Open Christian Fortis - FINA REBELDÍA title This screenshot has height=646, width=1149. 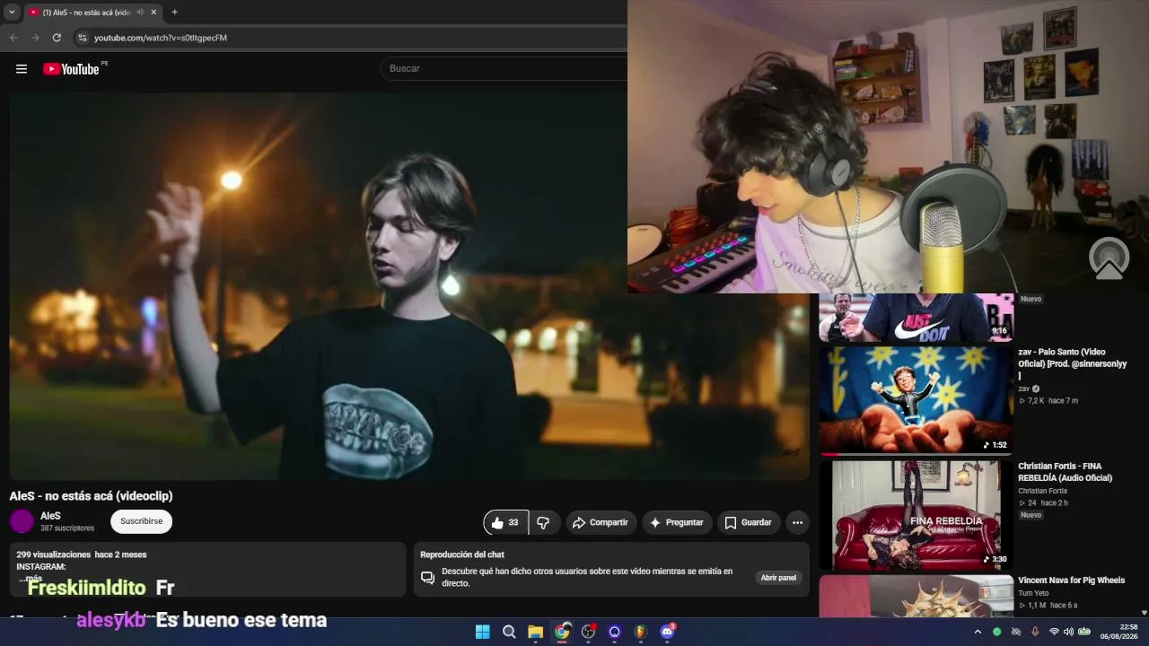tap(1066, 472)
